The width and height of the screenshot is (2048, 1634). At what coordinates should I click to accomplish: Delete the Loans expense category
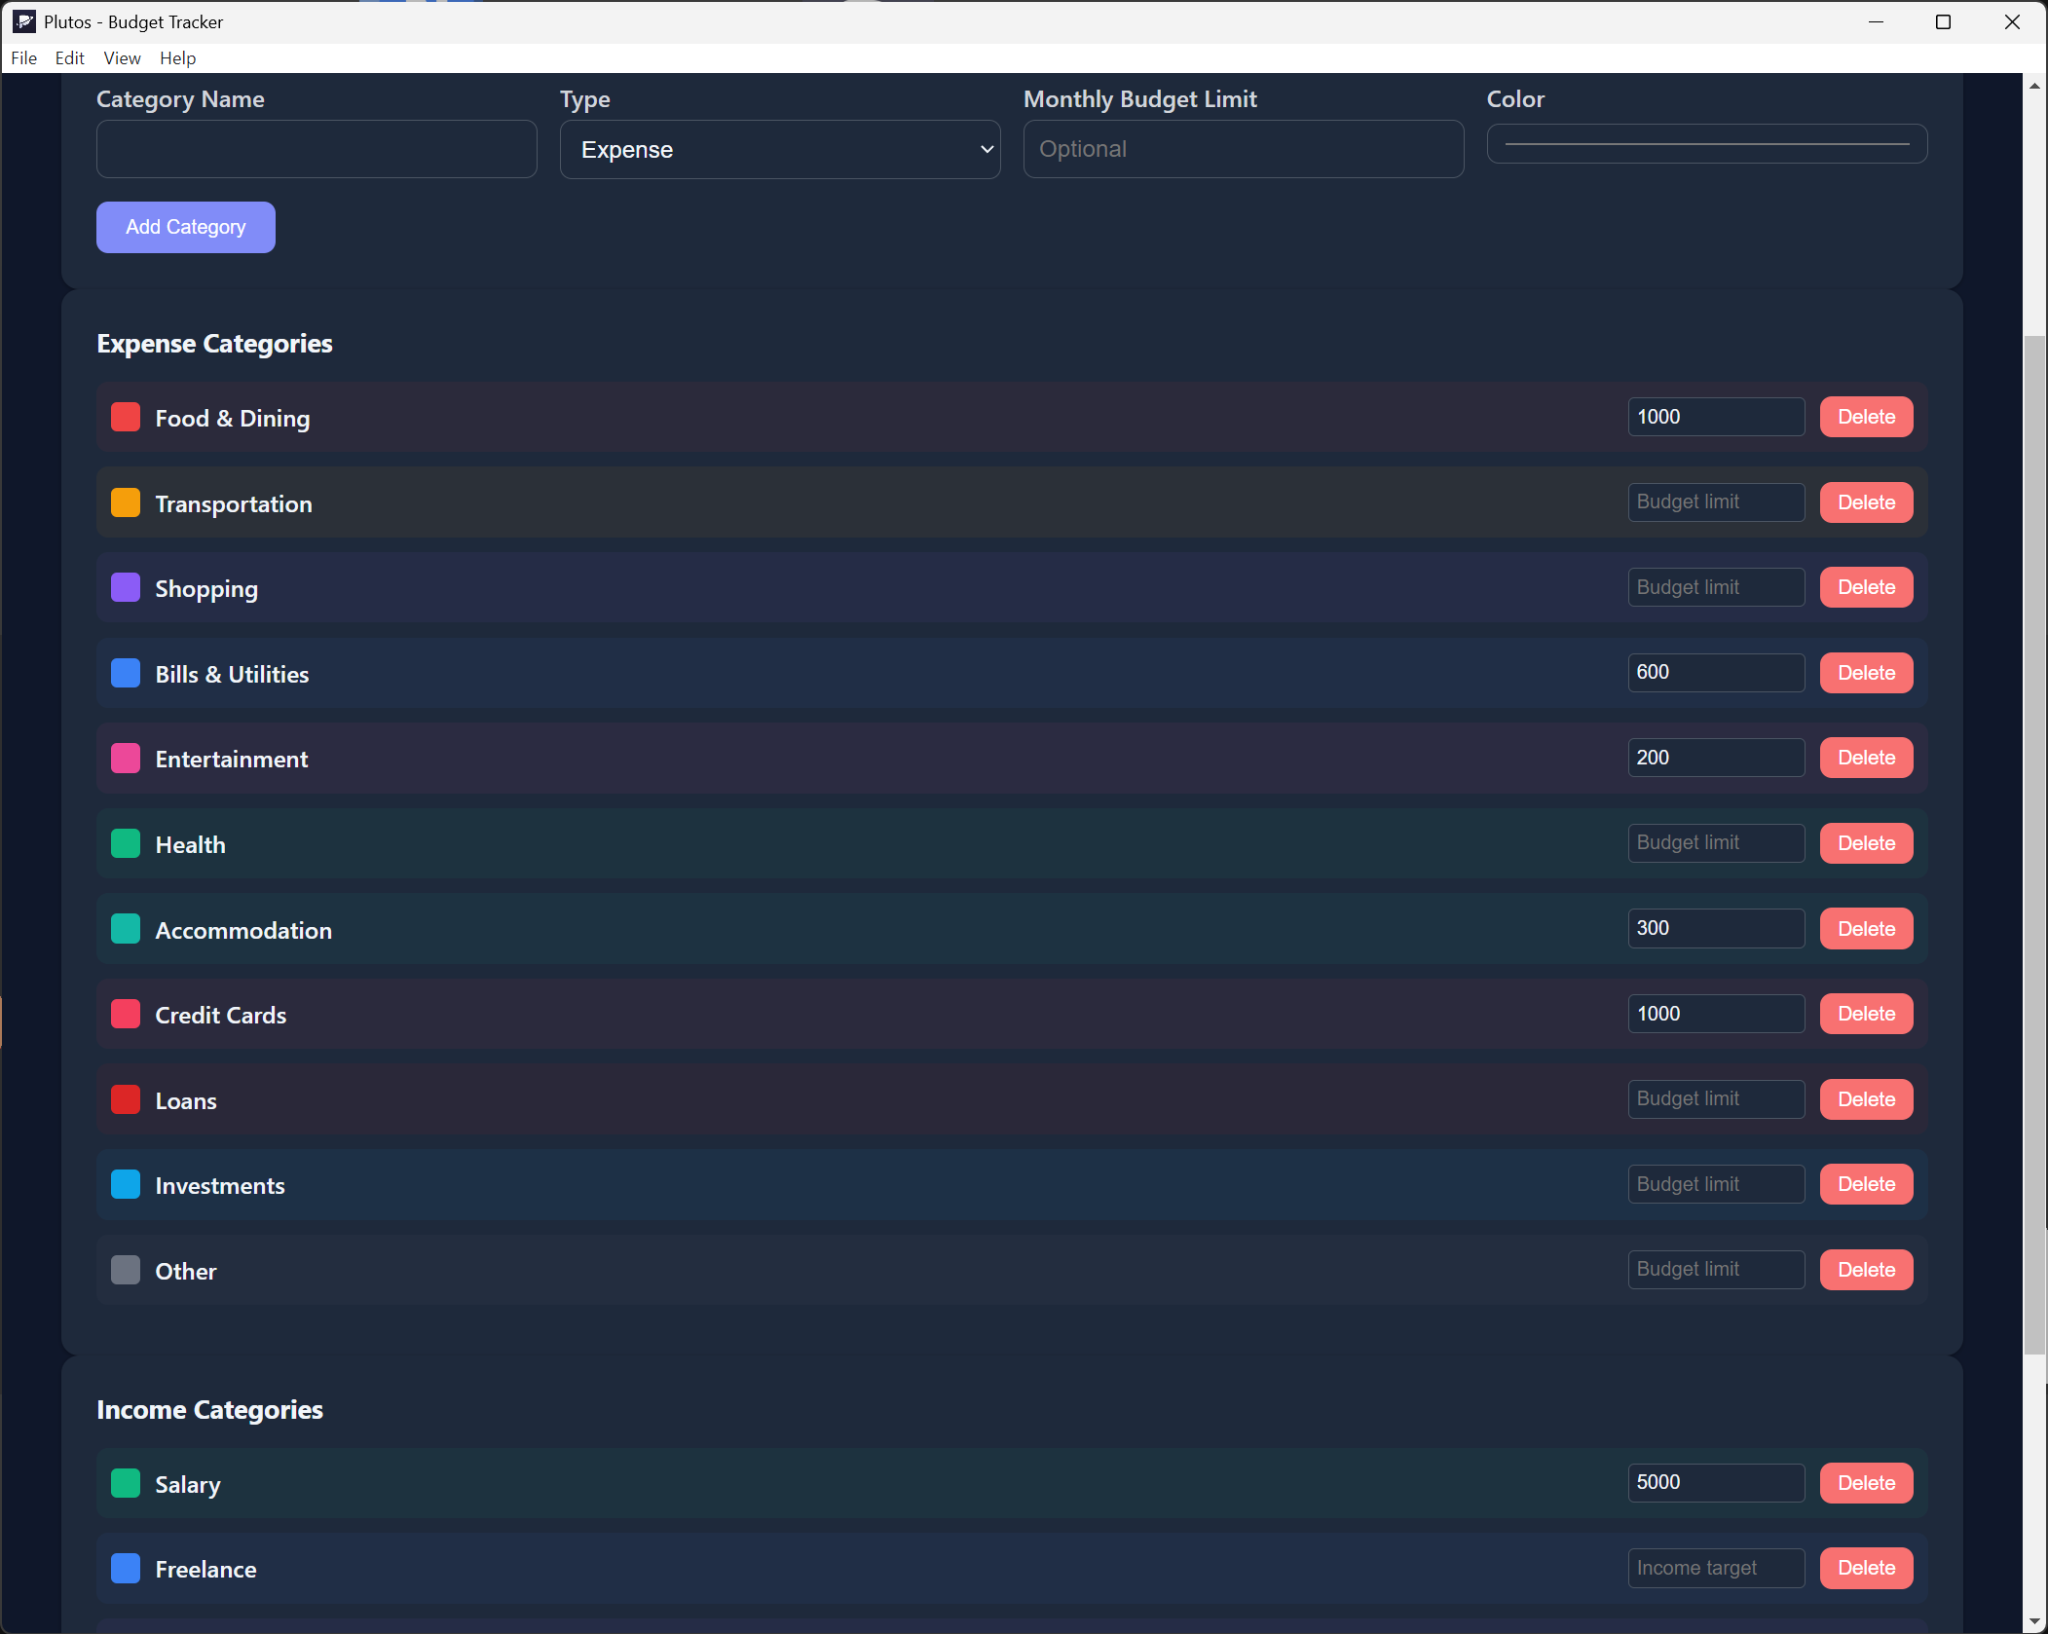pos(1865,1099)
